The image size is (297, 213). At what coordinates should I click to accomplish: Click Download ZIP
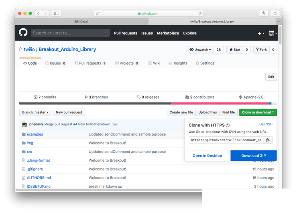[x=253, y=156]
